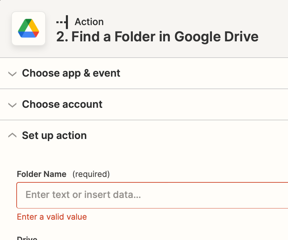Image resolution: width=288 pixels, height=240 pixels.
Task: Click the "(required)" indicator text
Action: (91, 174)
